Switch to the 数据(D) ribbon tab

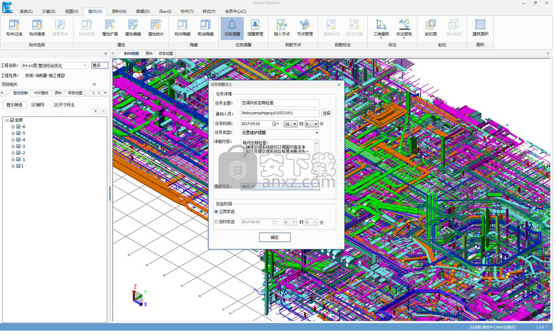(143, 12)
